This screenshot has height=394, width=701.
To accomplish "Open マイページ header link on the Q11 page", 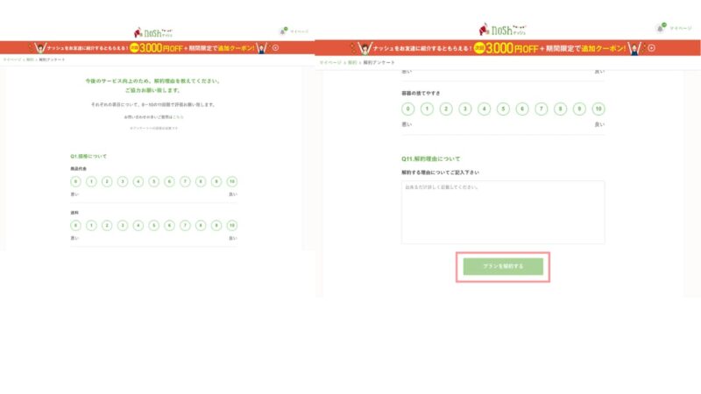I will pyautogui.click(x=680, y=28).
